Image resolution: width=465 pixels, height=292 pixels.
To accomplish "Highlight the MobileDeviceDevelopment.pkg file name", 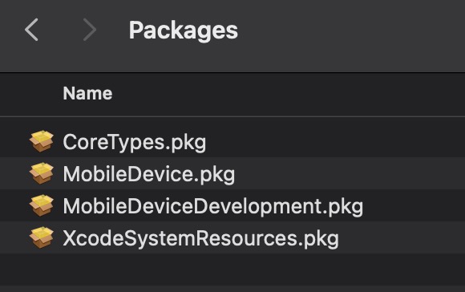I will tap(213, 206).
